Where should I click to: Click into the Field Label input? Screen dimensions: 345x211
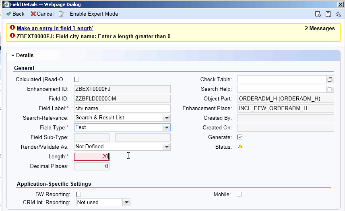click(122, 108)
